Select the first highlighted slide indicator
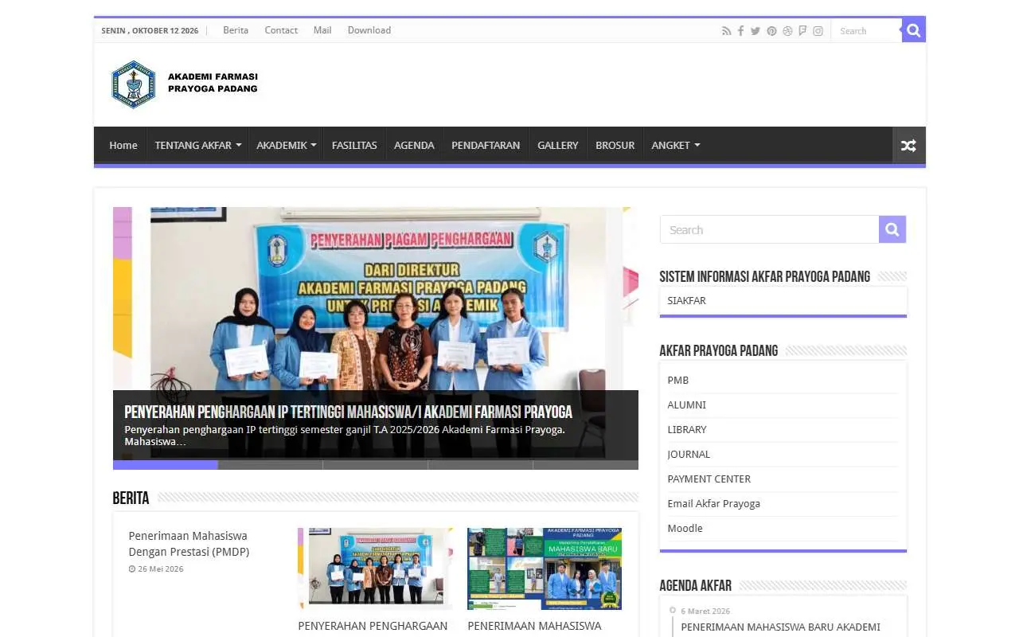1019x637 pixels. point(166,465)
